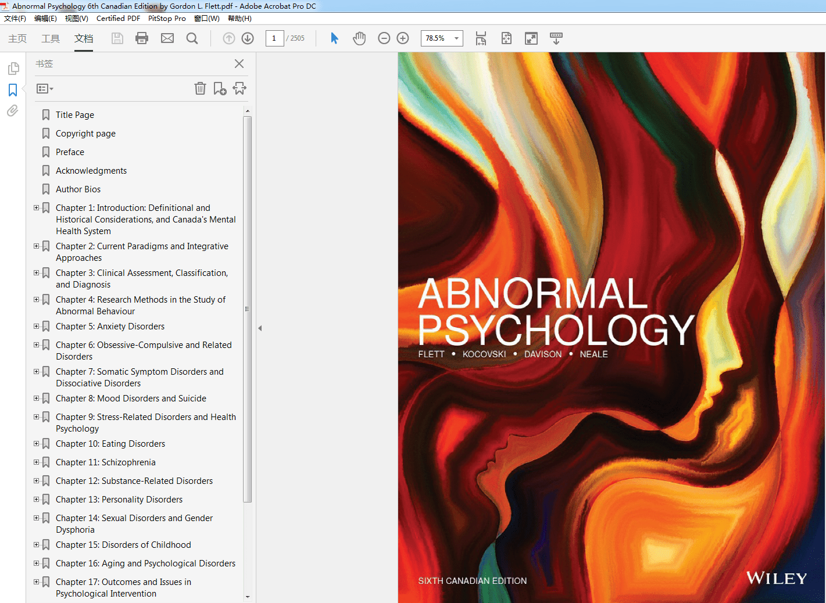The image size is (826, 603).
Task: Print the document via the printer icon
Action: click(141, 38)
